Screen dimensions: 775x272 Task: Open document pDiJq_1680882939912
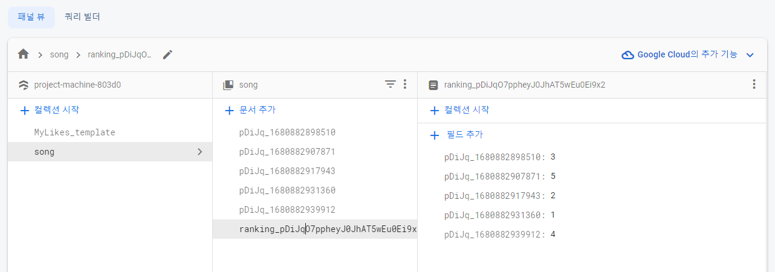287,210
